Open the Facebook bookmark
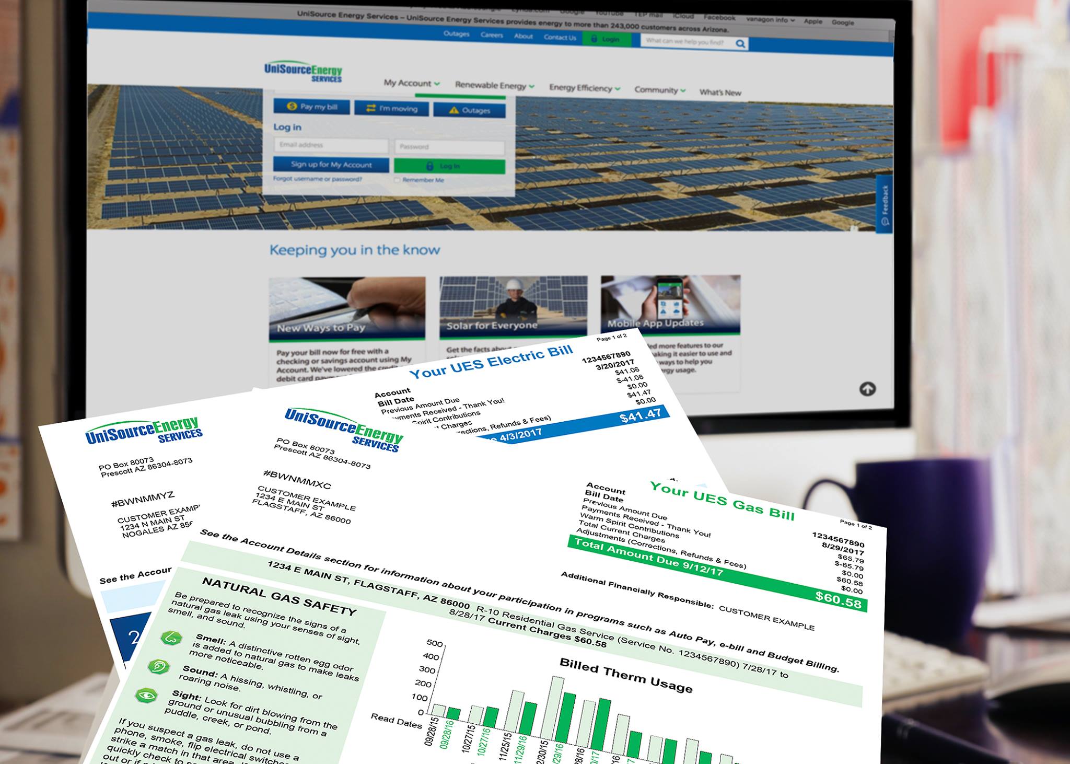Screen dimensions: 1070x764 [719, 18]
